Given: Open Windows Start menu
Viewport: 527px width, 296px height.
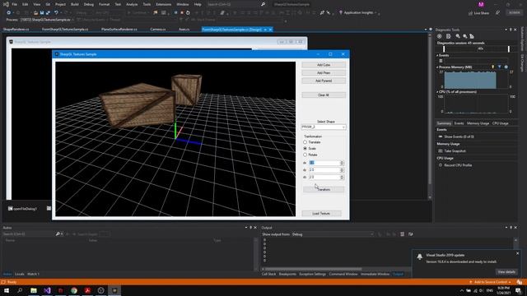Looking at the screenshot, I should [x=7, y=290].
